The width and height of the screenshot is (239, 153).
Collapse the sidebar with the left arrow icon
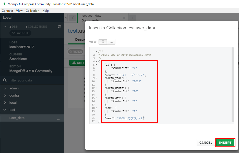pos(66,17)
